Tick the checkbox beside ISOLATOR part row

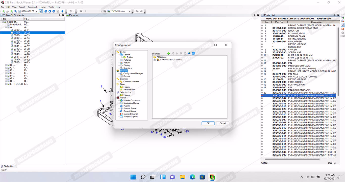[262, 31]
